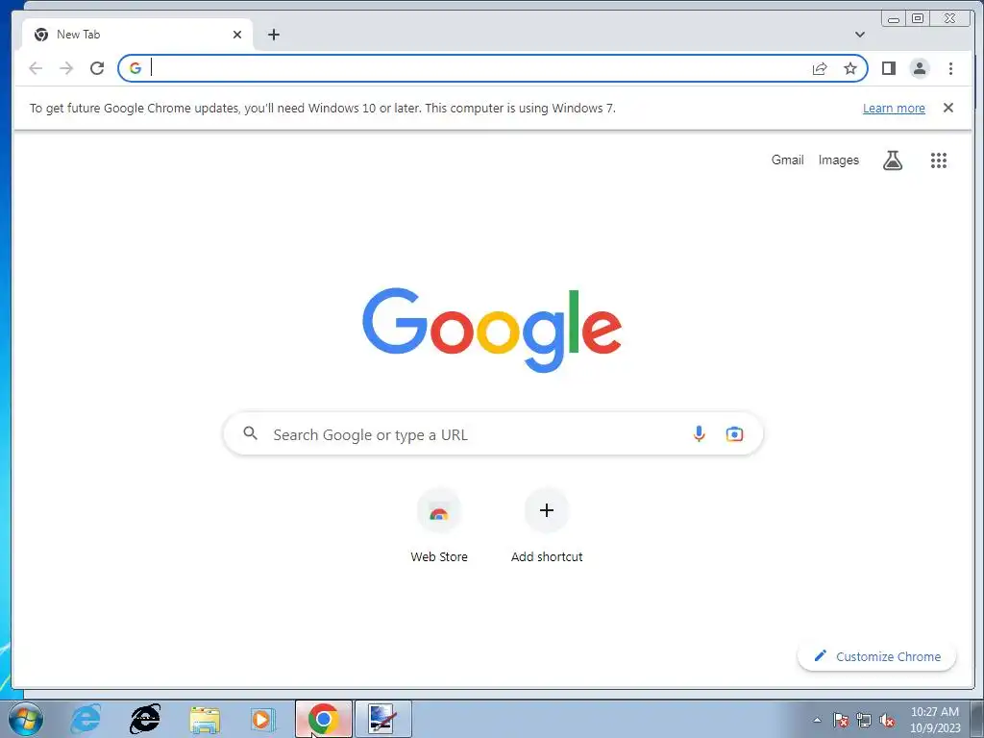Click the muted volume tray icon
The image size is (984, 738).
pyautogui.click(x=887, y=720)
